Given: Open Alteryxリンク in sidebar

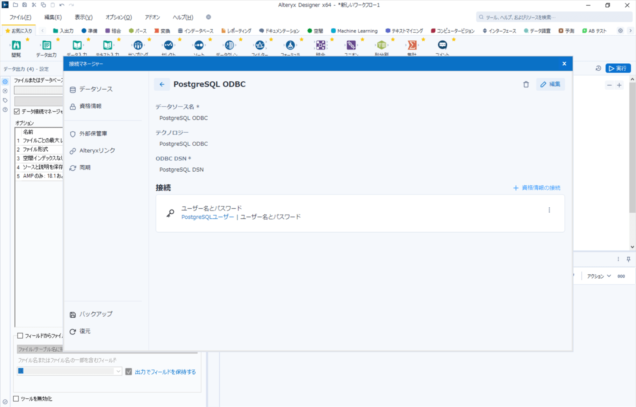Looking at the screenshot, I should pyautogui.click(x=93, y=150).
